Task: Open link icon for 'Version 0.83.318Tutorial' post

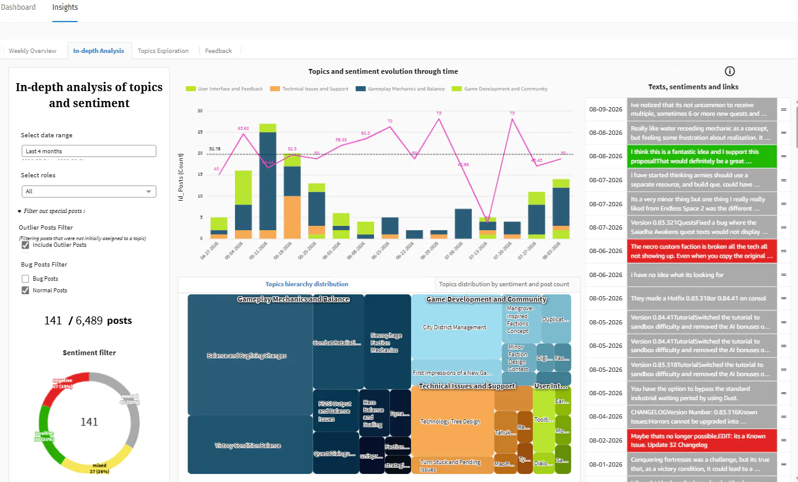Action: pos(783,369)
